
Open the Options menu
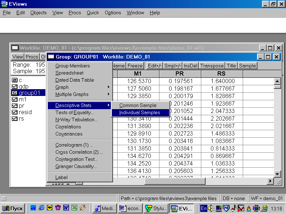[113, 13]
